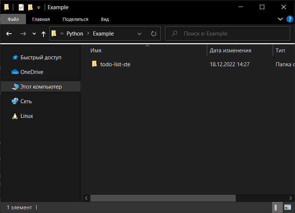
Task: Navigate up to the parent Python folder
Action: click(43, 33)
